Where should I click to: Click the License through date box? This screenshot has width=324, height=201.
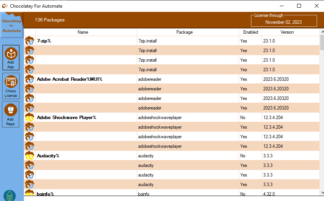pyautogui.click(x=283, y=21)
